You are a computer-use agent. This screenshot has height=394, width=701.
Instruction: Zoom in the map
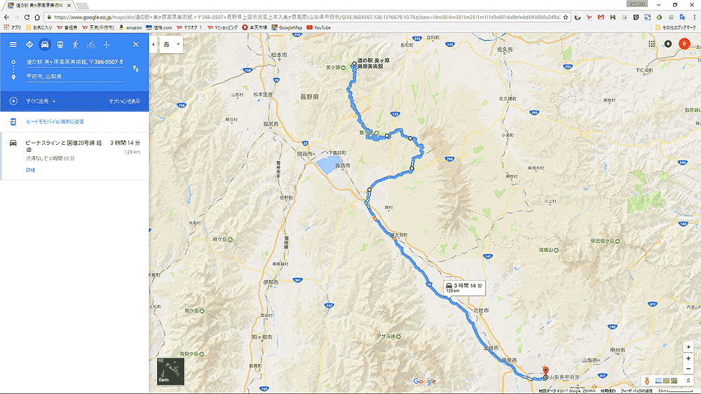[x=688, y=358]
